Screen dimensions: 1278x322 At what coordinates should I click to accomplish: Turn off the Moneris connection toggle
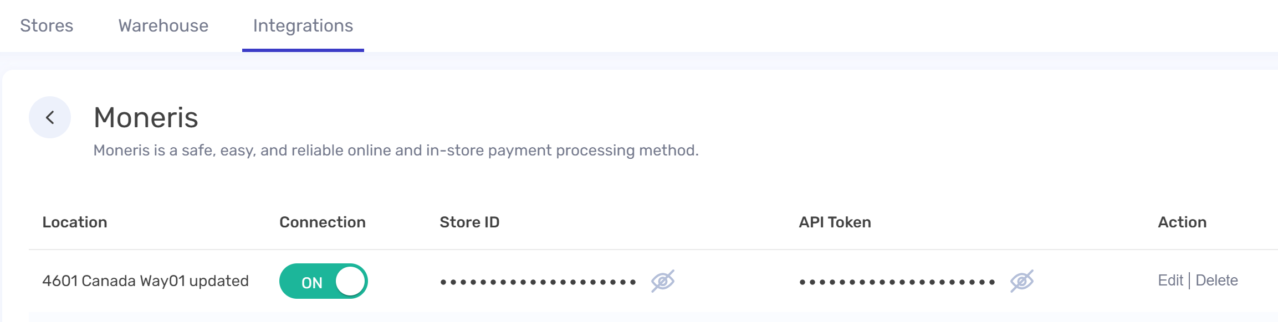[324, 281]
